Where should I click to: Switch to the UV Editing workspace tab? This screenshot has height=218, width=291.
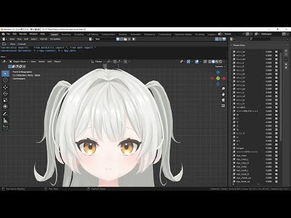tap(93, 35)
